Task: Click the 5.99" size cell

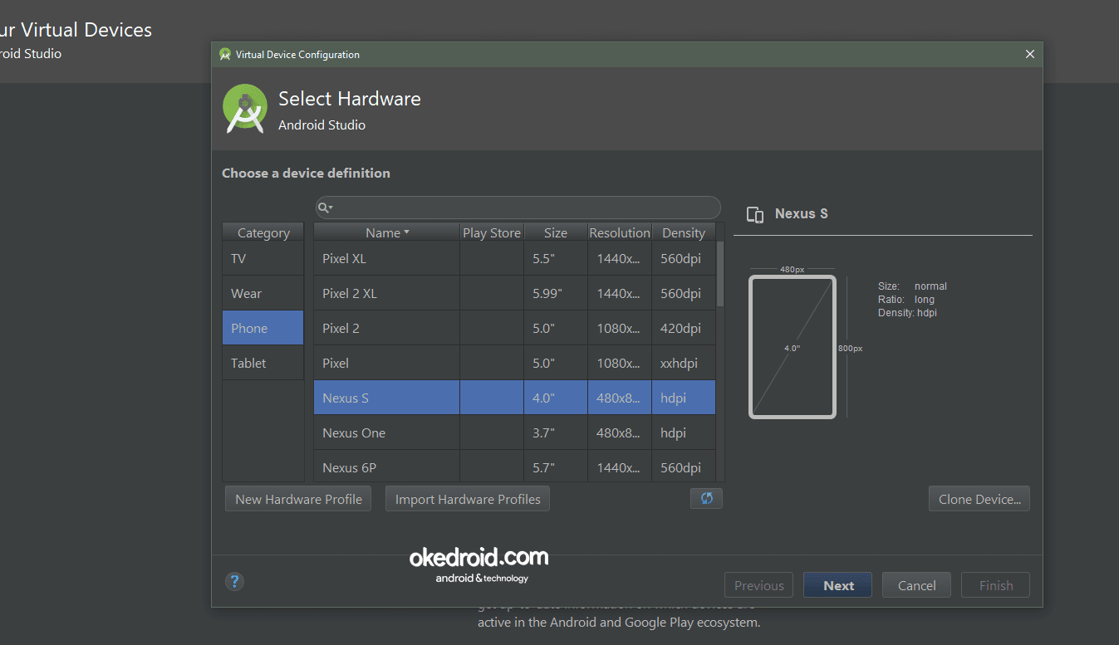Action: pyautogui.click(x=556, y=293)
